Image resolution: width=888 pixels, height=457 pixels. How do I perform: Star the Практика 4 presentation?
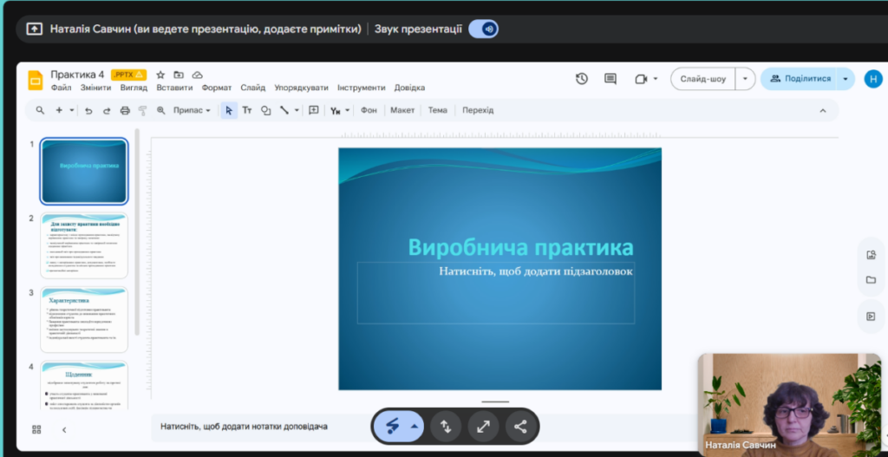160,75
